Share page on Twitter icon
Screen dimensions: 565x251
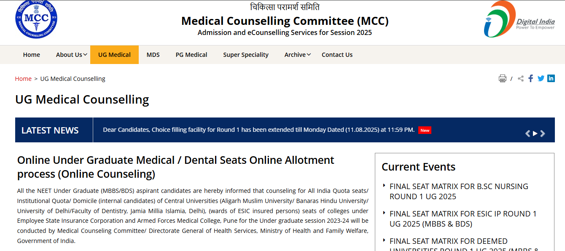(x=541, y=78)
